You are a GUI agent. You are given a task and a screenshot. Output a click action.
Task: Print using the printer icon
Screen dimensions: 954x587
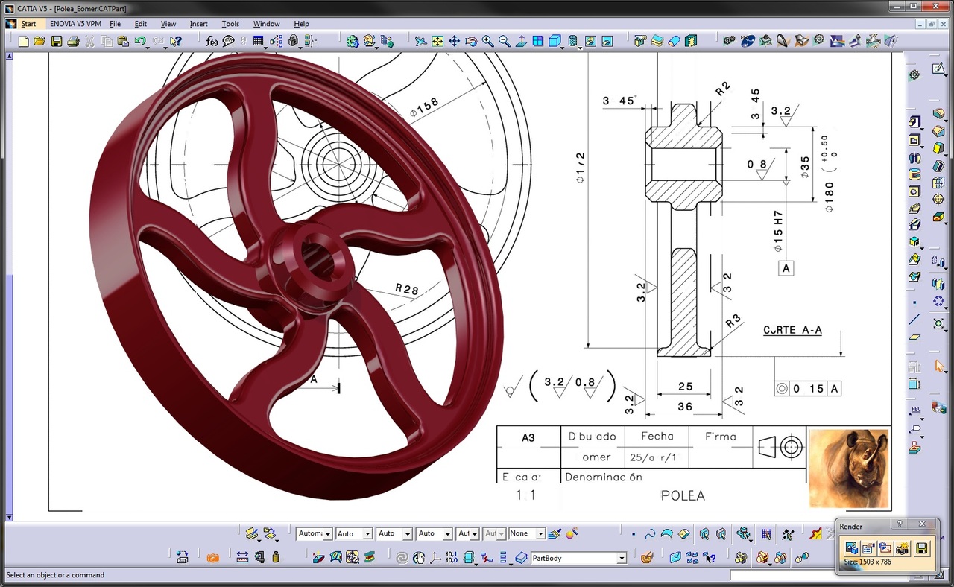coord(73,42)
